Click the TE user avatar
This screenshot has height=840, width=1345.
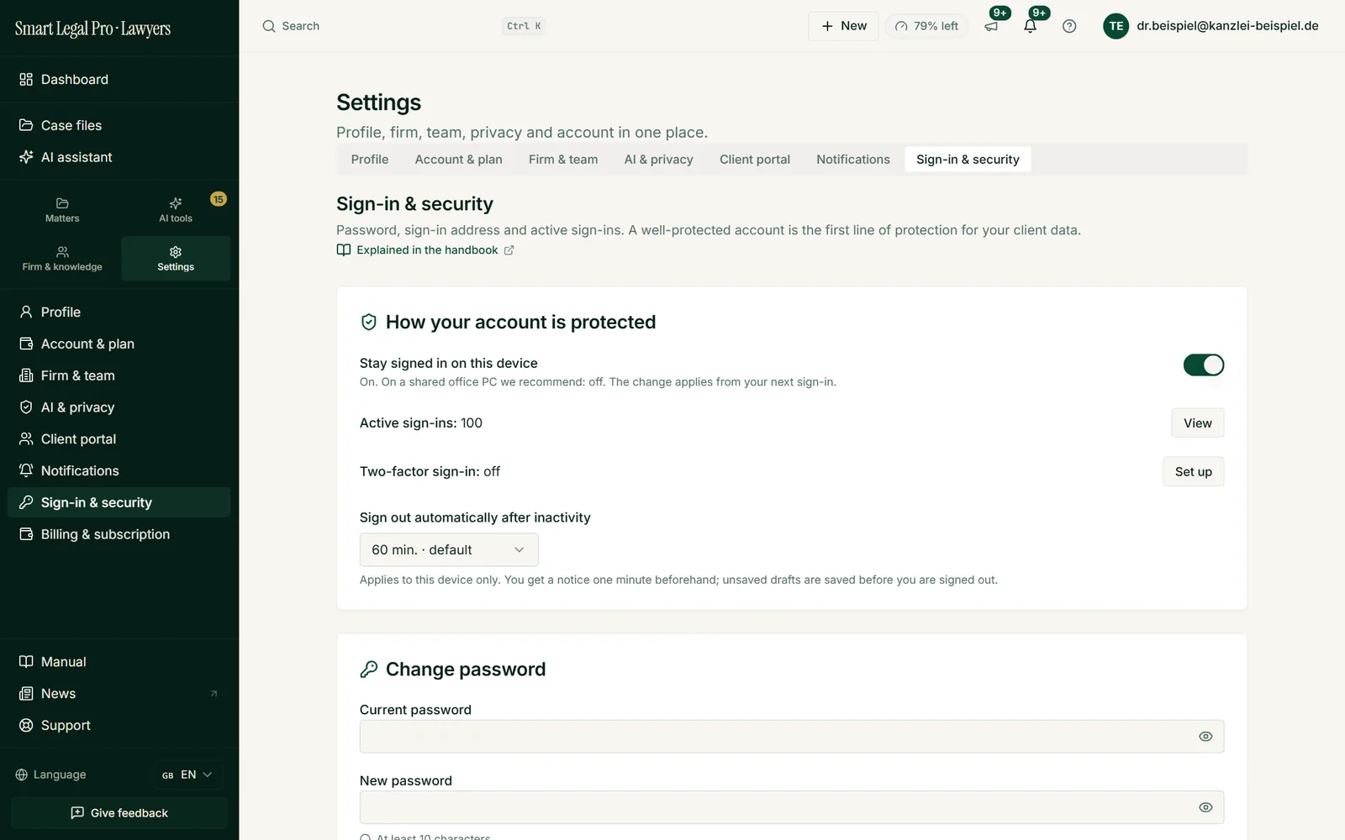1116,26
